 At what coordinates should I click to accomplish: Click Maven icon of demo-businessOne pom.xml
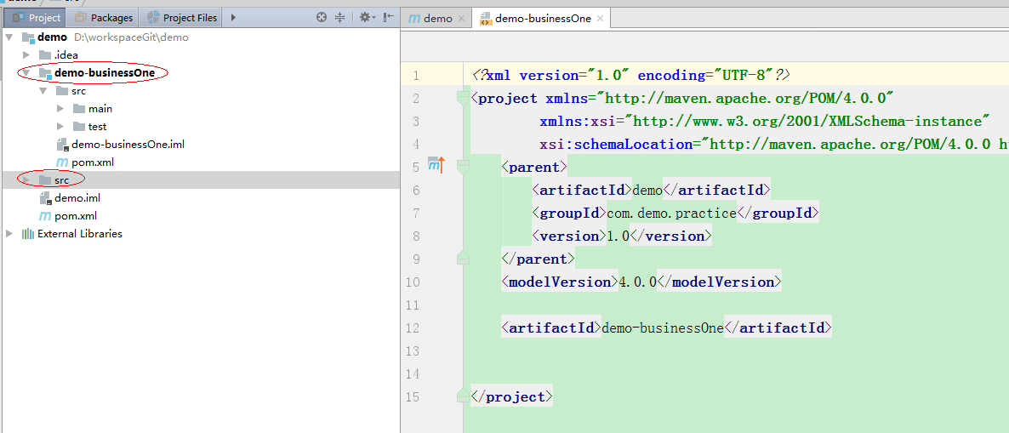pyautogui.click(x=62, y=162)
